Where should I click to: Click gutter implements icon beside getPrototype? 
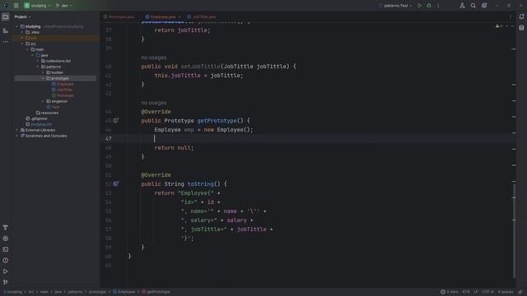pos(115,121)
